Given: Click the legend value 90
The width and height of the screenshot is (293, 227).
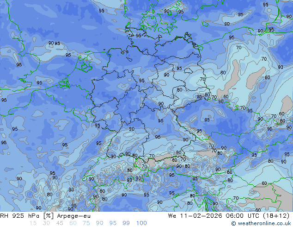Looking at the screenshot, I should tap(99, 223).
